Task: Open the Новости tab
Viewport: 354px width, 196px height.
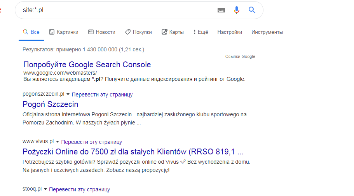Action: [x=101, y=32]
